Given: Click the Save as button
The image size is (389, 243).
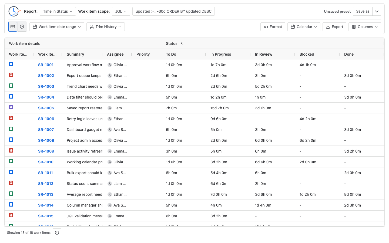Looking at the screenshot, I should 363,11.
